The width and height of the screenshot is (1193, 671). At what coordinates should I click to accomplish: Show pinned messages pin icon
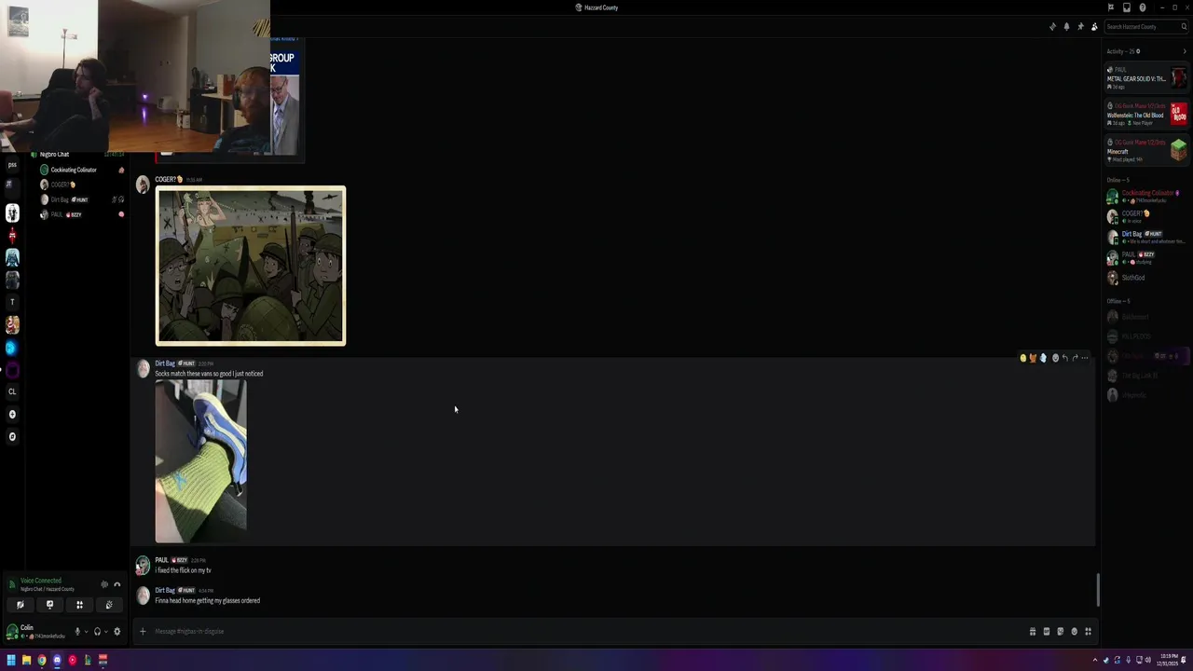click(1080, 26)
